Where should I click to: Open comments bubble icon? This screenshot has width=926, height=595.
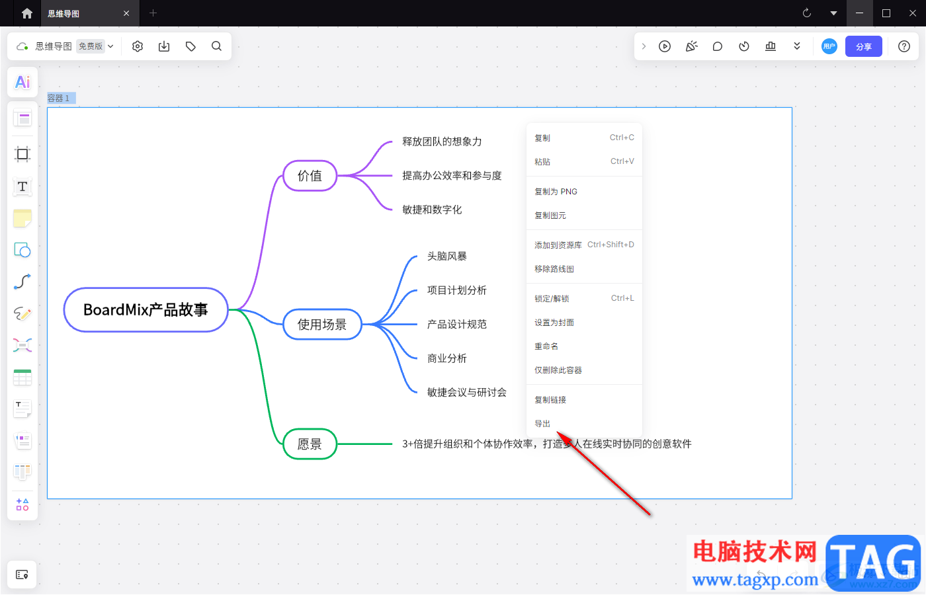point(718,46)
